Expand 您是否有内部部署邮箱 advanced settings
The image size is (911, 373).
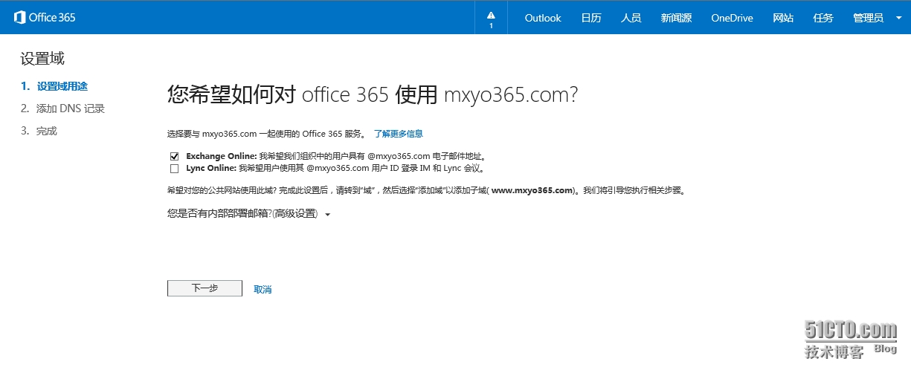pos(249,214)
